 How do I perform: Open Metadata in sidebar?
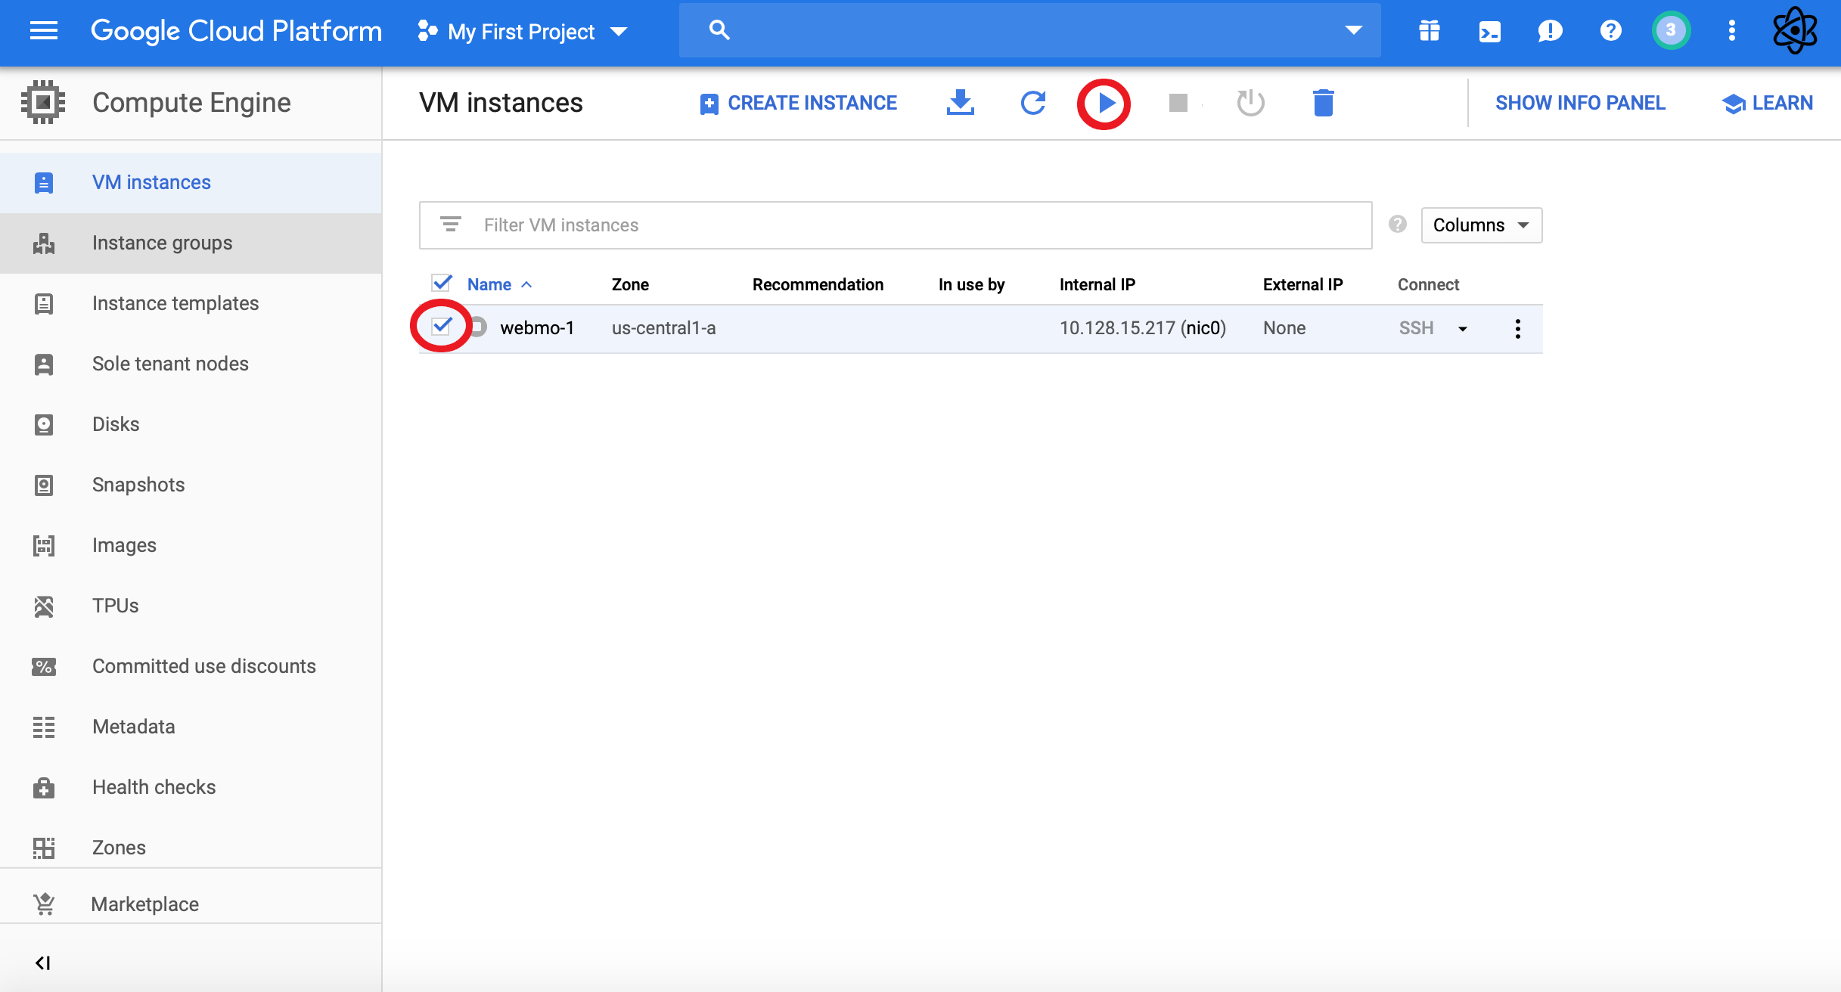191,727
